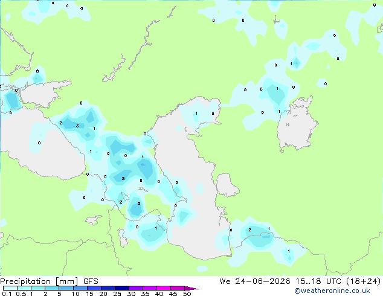This screenshot has height=296, width=383.
Task: Select the 30–35 mm purple legend box
Action: pyautogui.click(x=136, y=288)
